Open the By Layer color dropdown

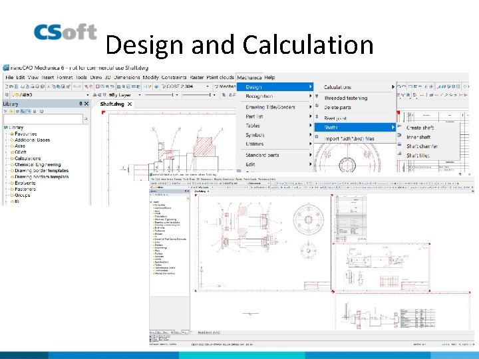(x=139, y=95)
